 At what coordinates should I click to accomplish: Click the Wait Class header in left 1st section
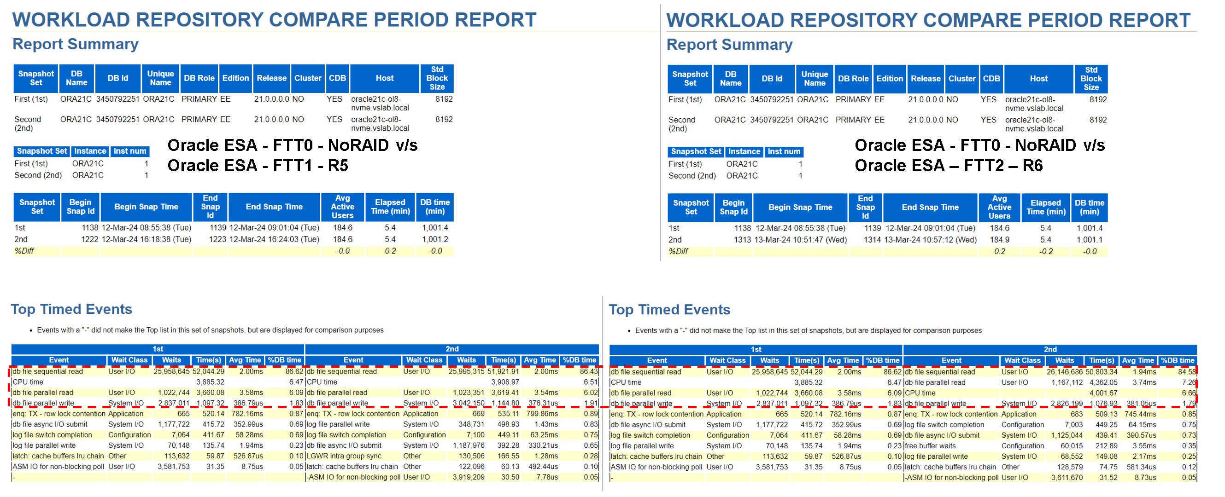(x=129, y=361)
